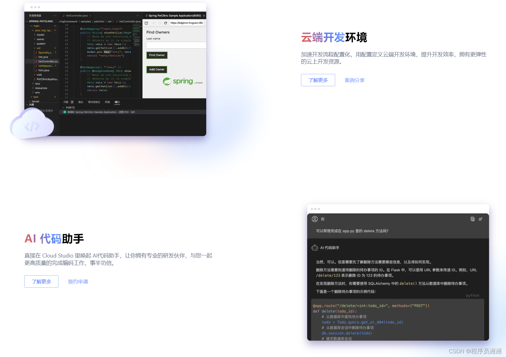
Task: Open PetClinicApplica... file
Action: 47,79
